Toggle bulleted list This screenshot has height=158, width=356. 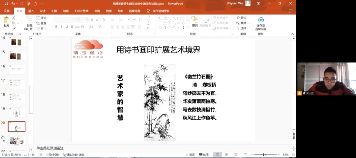click(113, 20)
